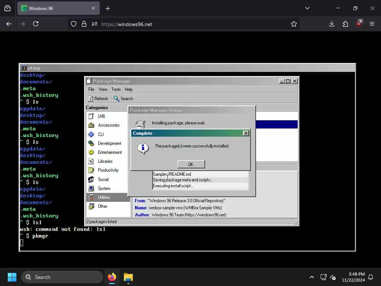Image resolution: width=381 pixels, height=286 pixels.
Task: Click the Refresh toolbar button
Action: tap(98, 98)
